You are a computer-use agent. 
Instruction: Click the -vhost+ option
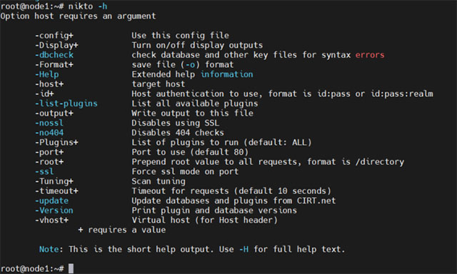click(x=51, y=220)
